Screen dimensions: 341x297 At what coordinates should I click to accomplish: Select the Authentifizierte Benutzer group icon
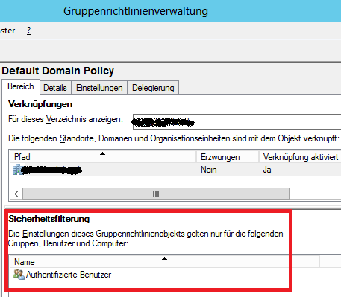point(19,275)
